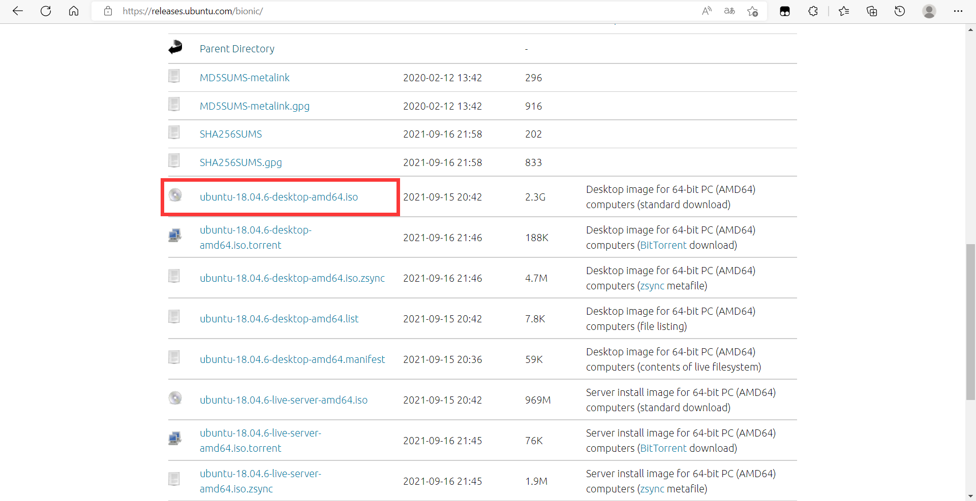Image resolution: width=976 pixels, height=501 pixels.
Task: View site information lock icon
Action: (108, 11)
